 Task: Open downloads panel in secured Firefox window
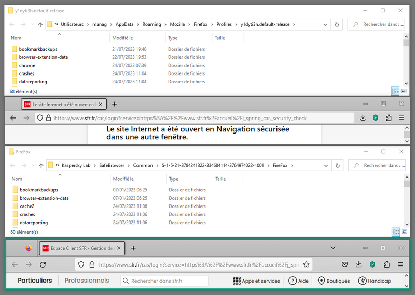click(358, 264)
